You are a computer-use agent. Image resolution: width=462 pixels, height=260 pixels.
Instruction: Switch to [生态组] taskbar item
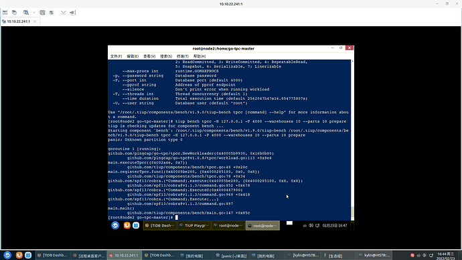339,255
